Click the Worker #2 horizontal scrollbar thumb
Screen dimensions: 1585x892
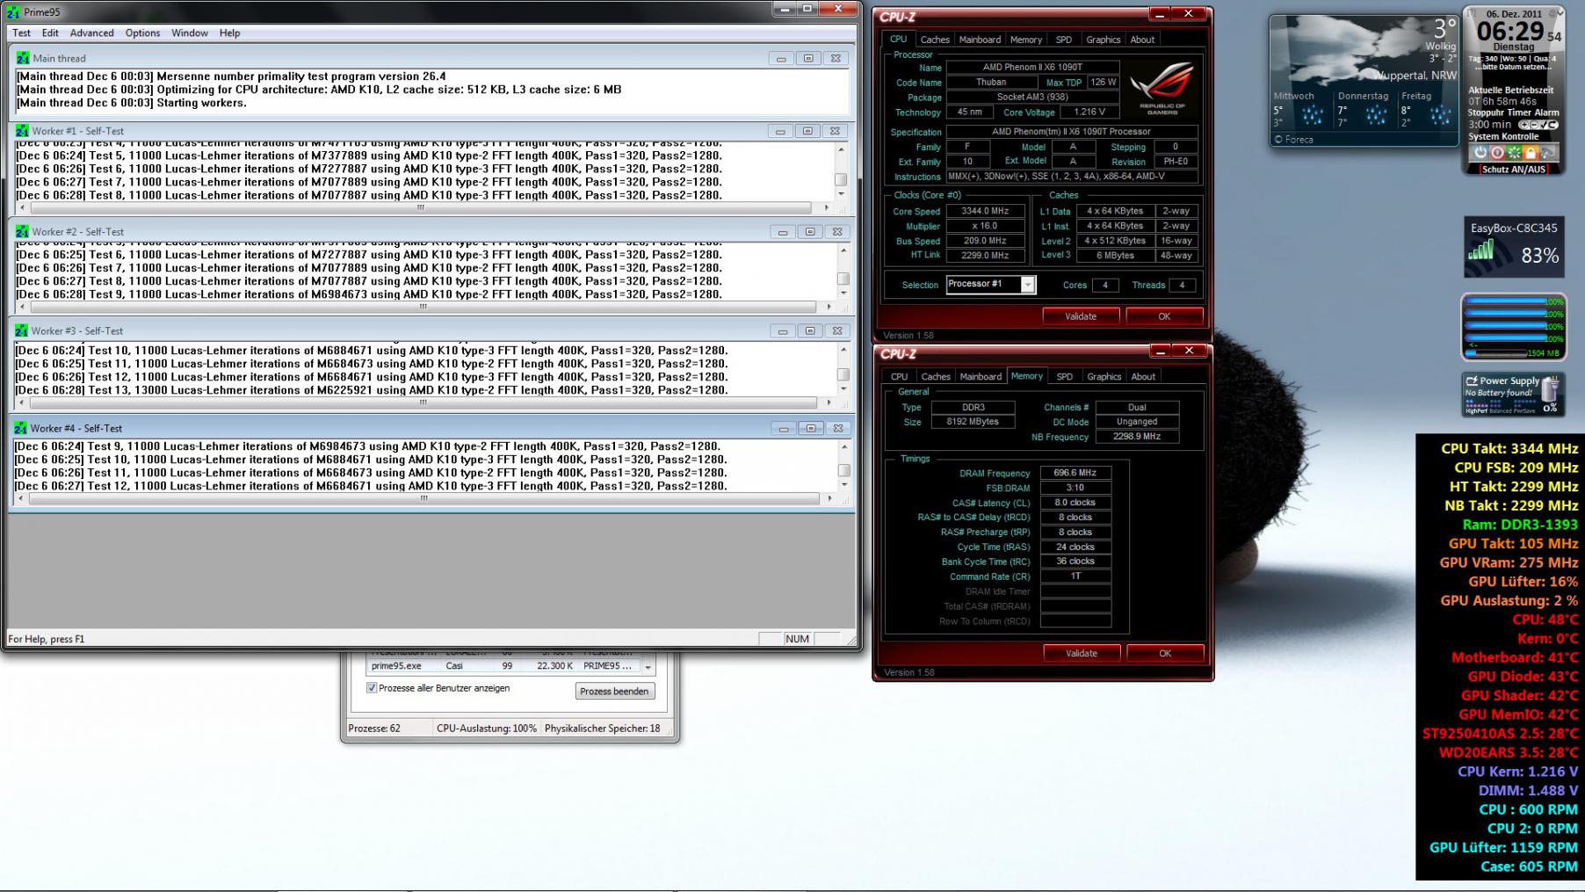point(423,307)
